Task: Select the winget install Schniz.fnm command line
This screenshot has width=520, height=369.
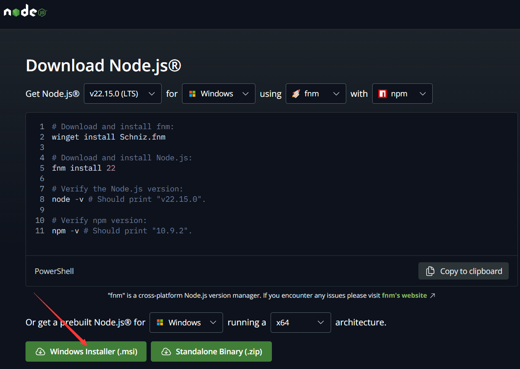Action: [x=108, y=137]
